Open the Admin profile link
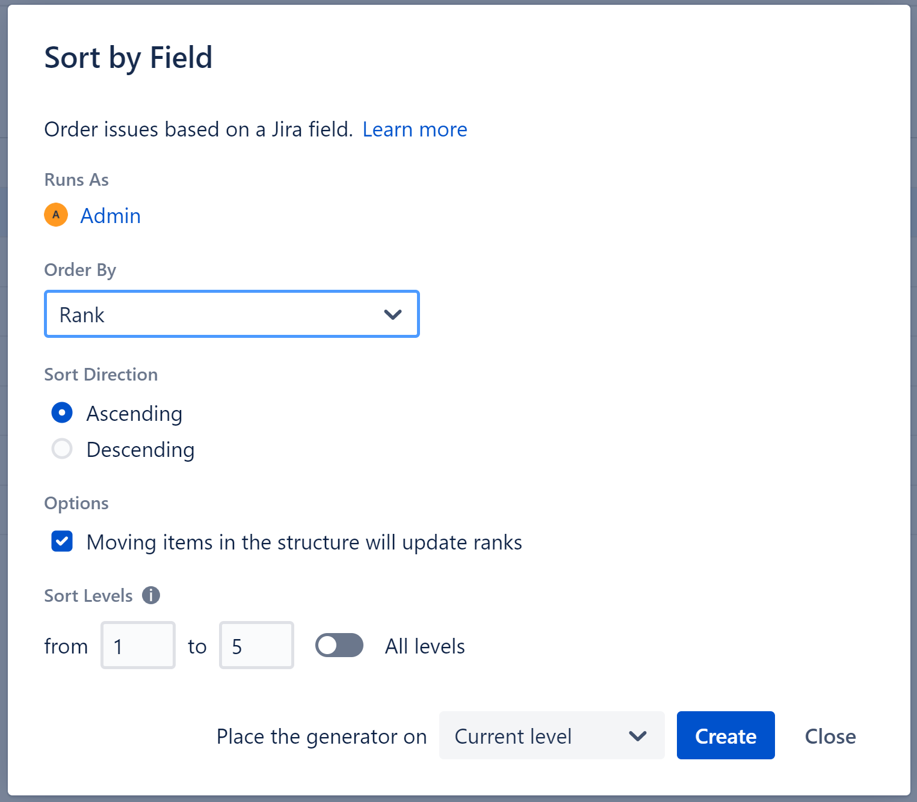The height and width of the screenshot is (802, 917). point(110,215)
